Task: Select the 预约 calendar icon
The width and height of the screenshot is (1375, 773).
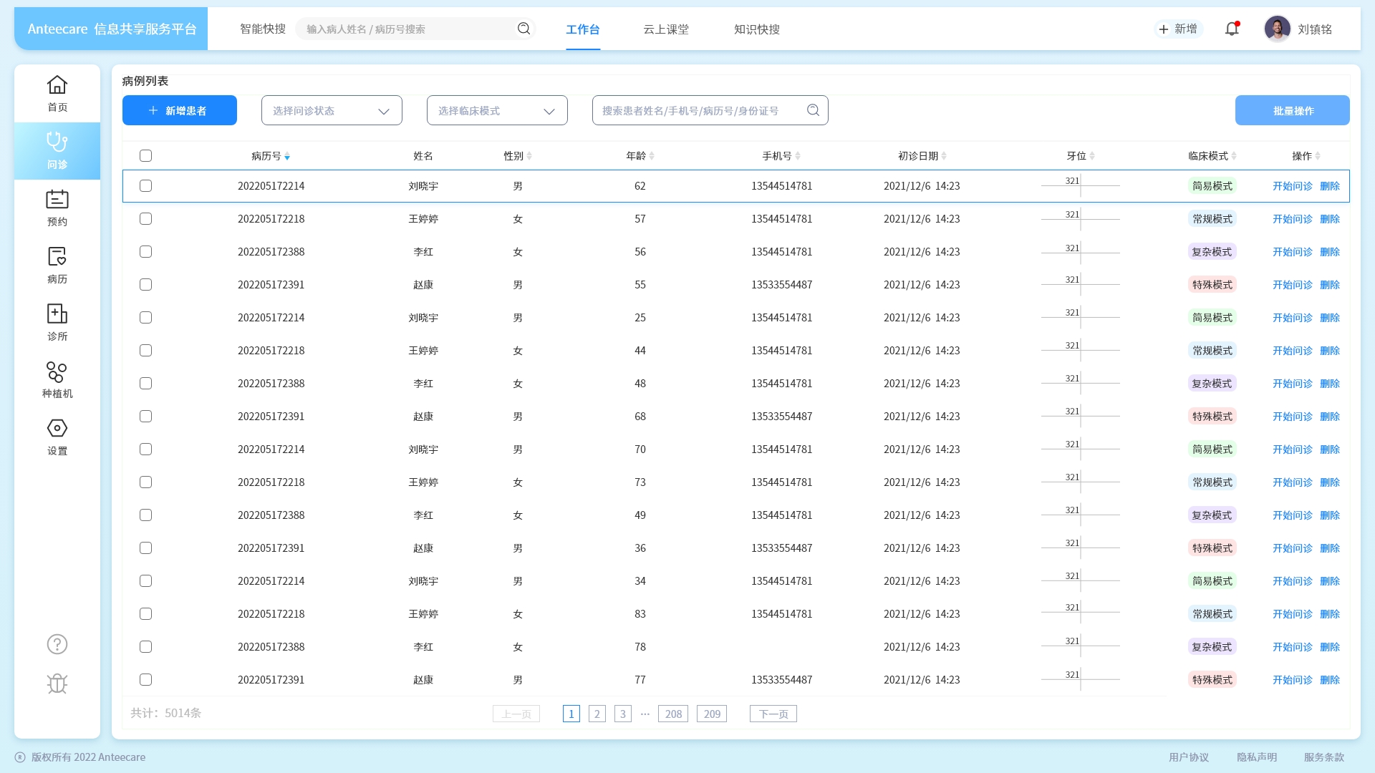Action: click(57, 200)
